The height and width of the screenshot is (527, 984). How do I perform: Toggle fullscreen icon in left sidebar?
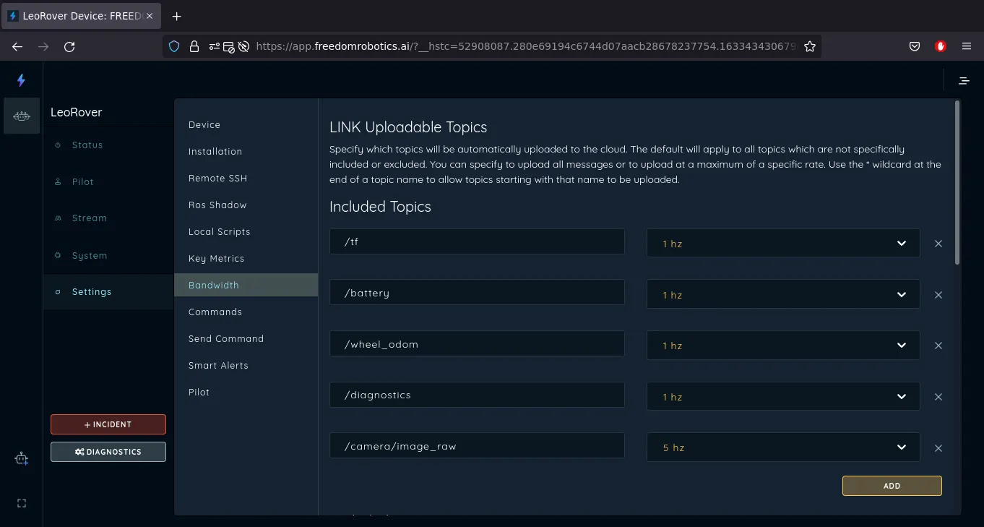coord(22,503)
